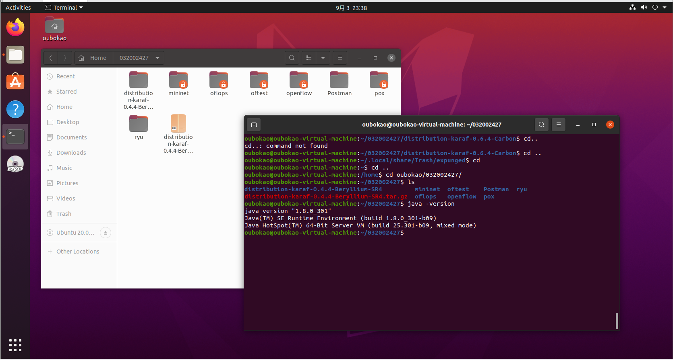Go back in the Files window
673x360 pixels.
tap(51, 58)
